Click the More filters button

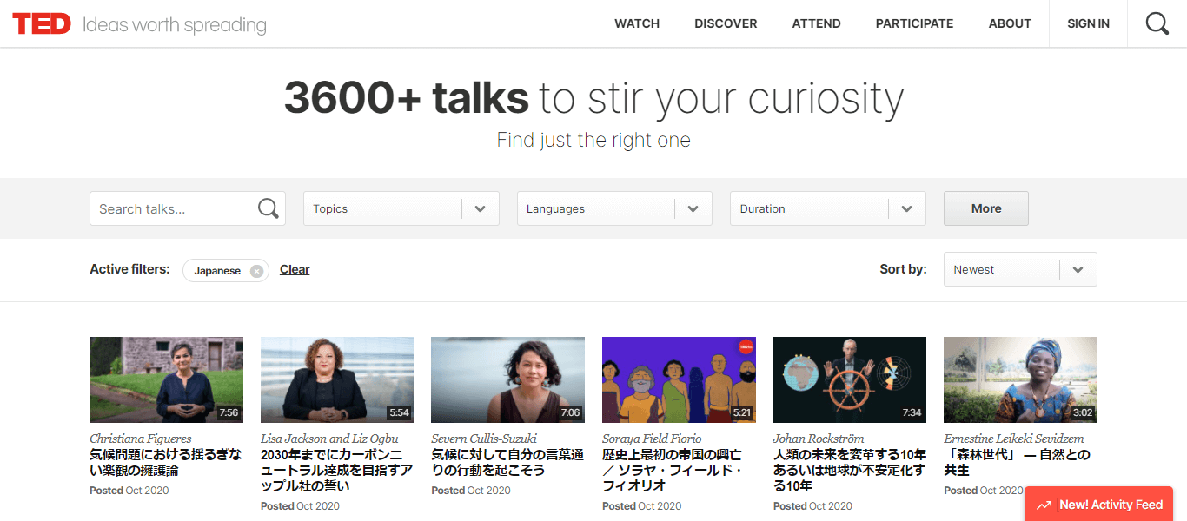point(986,208)
